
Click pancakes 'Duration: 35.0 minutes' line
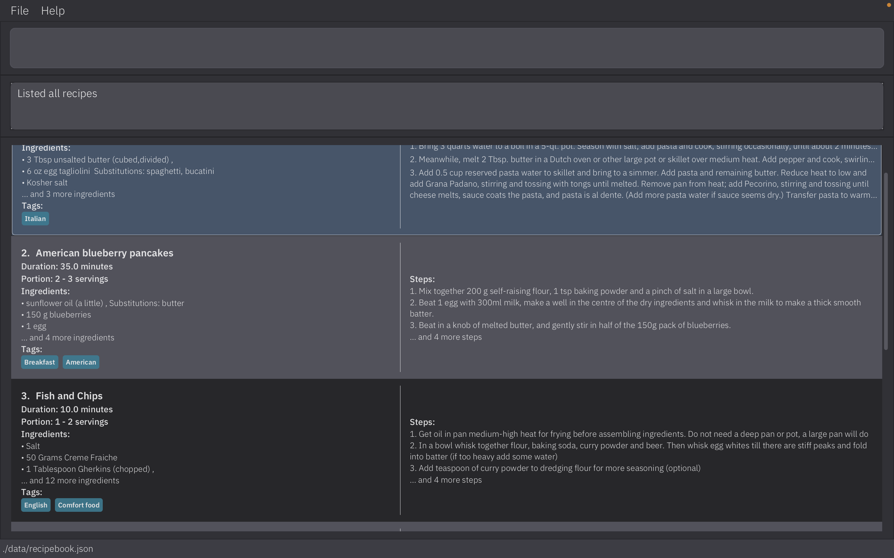[67, 267]
